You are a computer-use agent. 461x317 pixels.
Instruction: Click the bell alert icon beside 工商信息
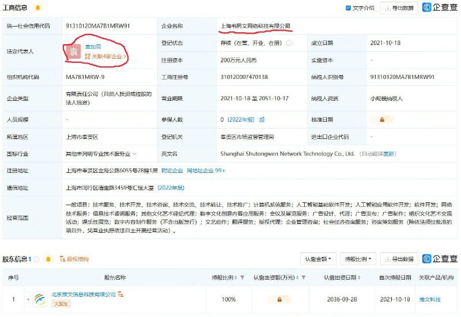(x=37, y=7)
